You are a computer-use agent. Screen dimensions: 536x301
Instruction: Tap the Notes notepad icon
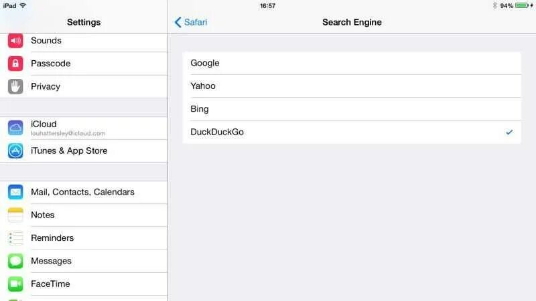(15, 215)
